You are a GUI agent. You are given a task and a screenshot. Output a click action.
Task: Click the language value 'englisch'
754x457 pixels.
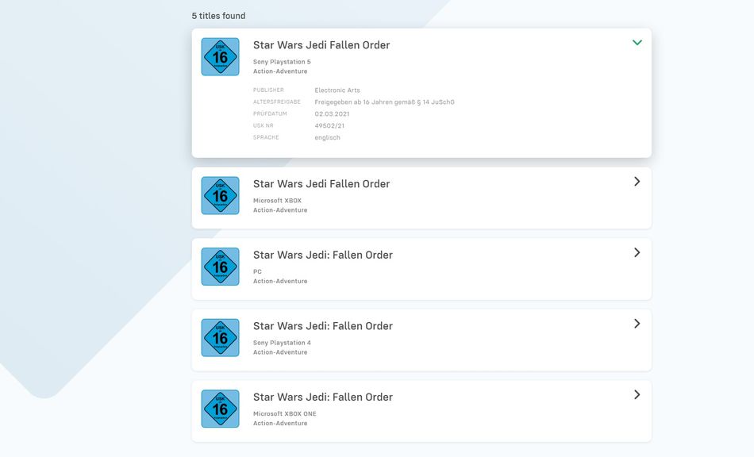[327, 137]
